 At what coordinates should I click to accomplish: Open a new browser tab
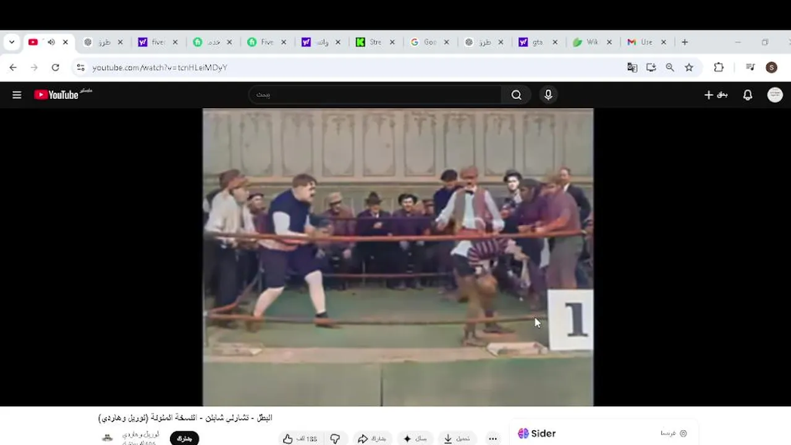pyautogui.click(x=685, y=42)
